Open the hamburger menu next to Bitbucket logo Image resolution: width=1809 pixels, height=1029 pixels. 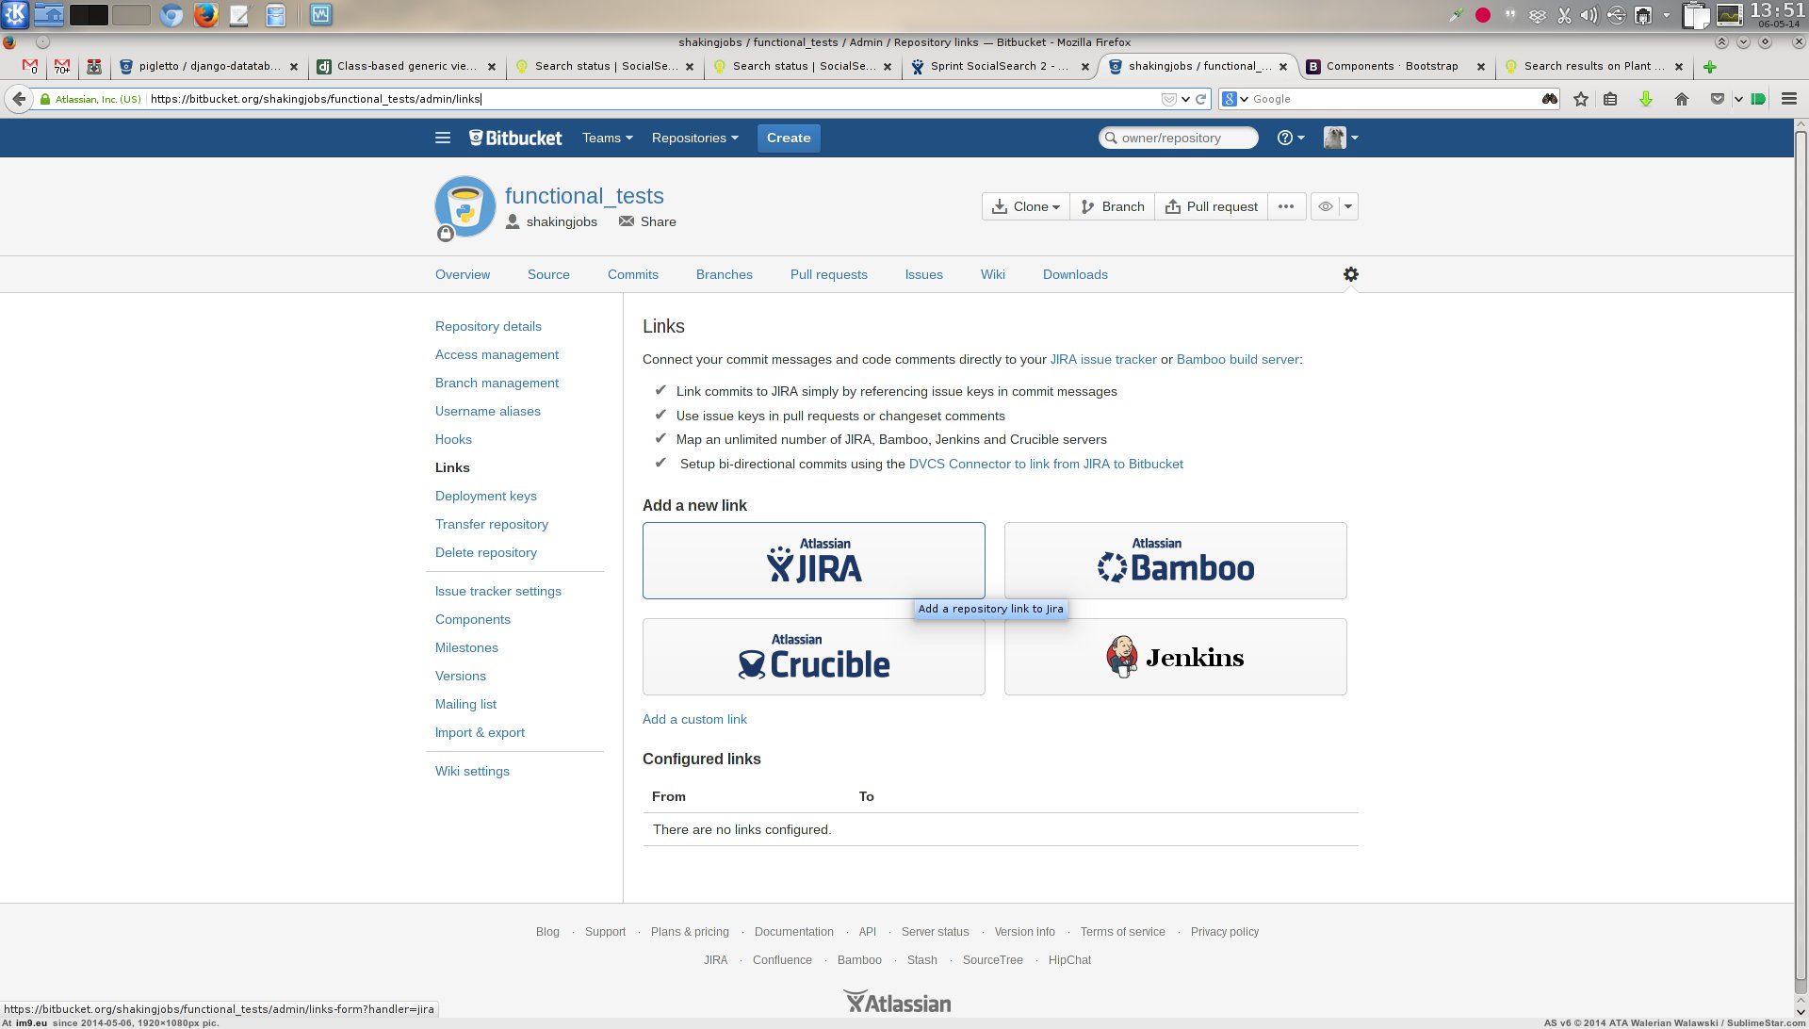443,138
